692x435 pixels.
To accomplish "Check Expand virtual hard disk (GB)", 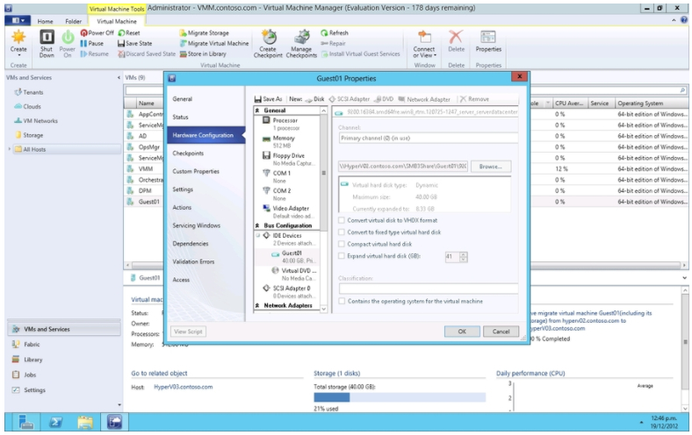I will [x=342, y=255].
